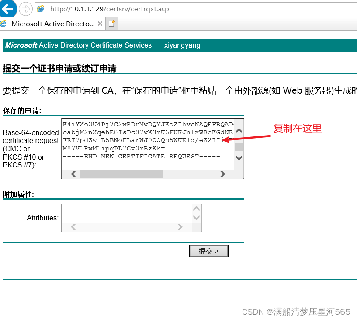Viewport: 357px width, 320px height.
Task: Click the 附加属性 label
Action: (x=18, y=194)
